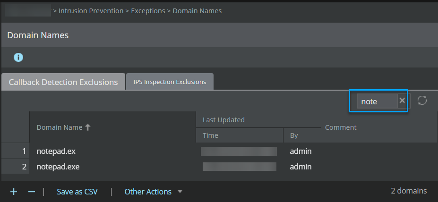Open the Other Actions dropdown arrow
Image resolution: width=438 pixels, height=202 pixels.
(180, 192)
